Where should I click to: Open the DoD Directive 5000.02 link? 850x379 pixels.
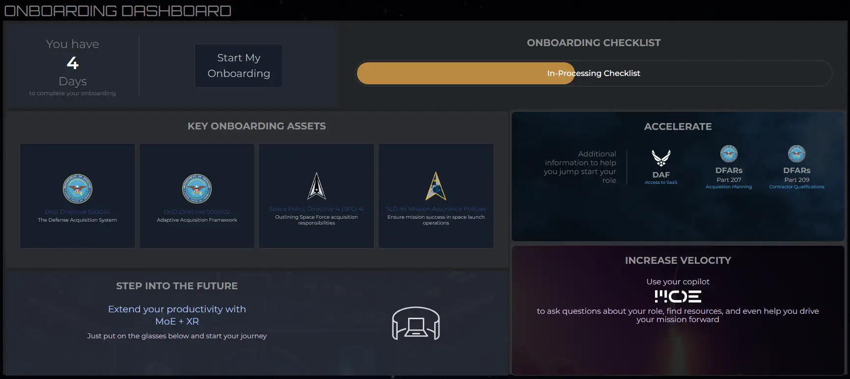[197, 212]
